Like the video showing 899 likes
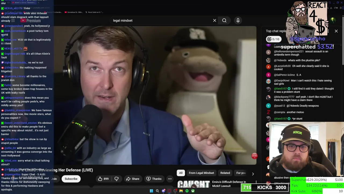Screen dimensions: 344x194 pos(103,179)
